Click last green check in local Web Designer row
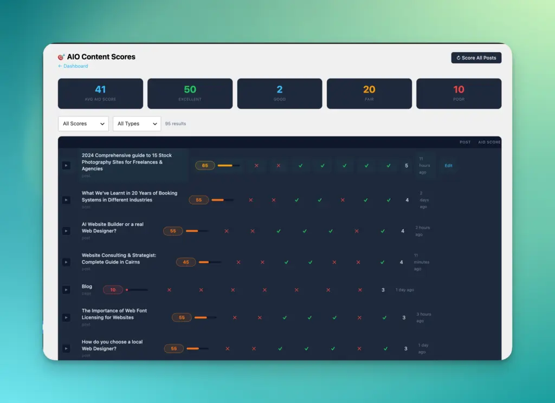Viewport: 555px width, 403px height. tap(385, 348)
